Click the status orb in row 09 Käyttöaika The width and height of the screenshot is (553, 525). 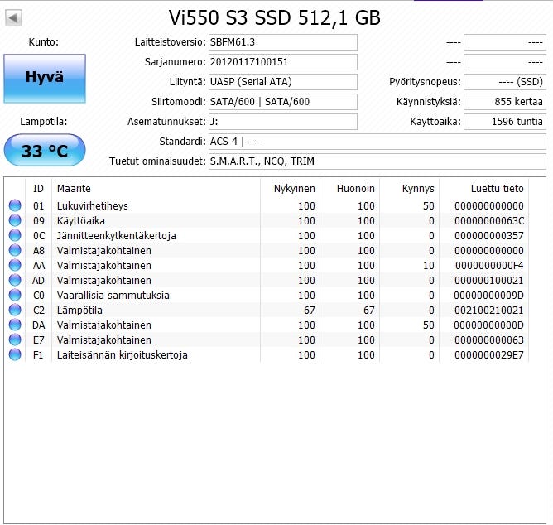tap(15, 220)
